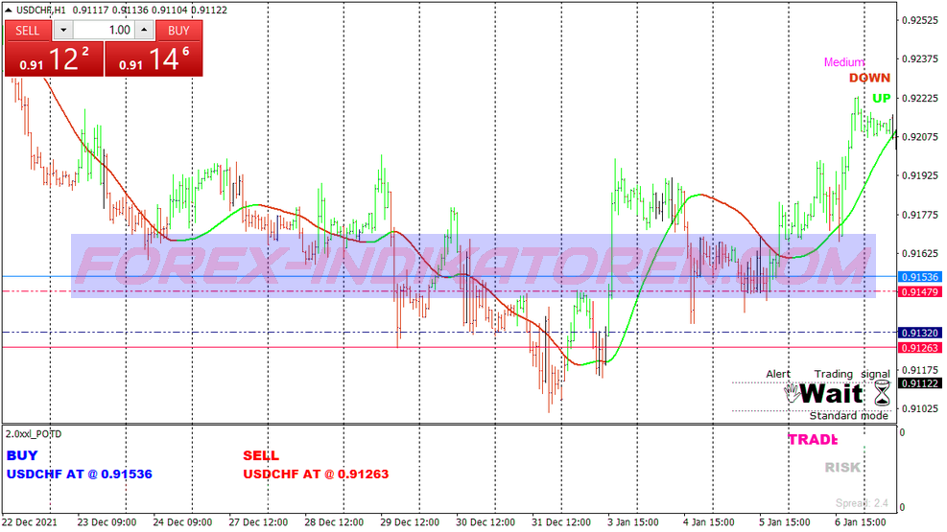Click the large Wait signal text
Screen dimensions: 947x532
click(x=832, y=394)
